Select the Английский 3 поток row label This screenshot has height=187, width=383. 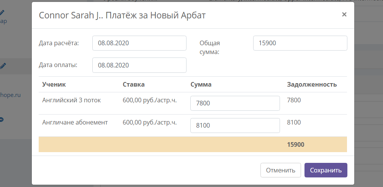click(71, 100)
